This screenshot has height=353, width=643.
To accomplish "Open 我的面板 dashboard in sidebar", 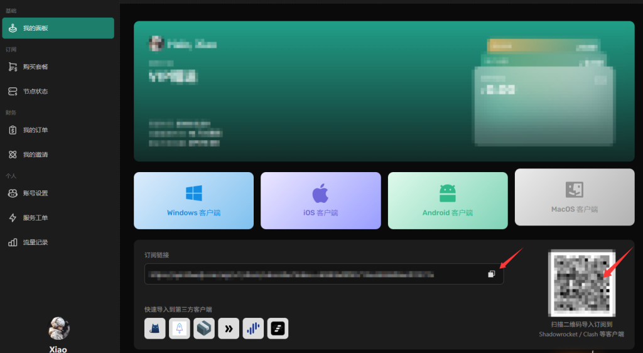I will (58, 28).
